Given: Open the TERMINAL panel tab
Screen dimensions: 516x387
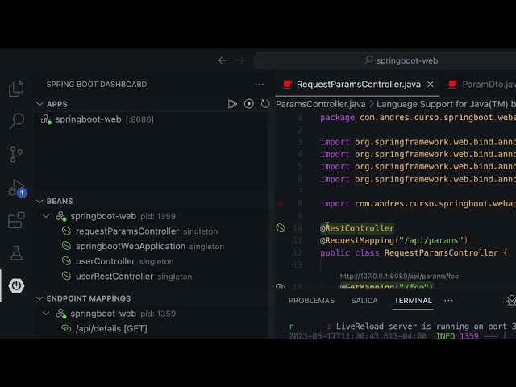Looking at the screenshot, I should tap(413, 301).
